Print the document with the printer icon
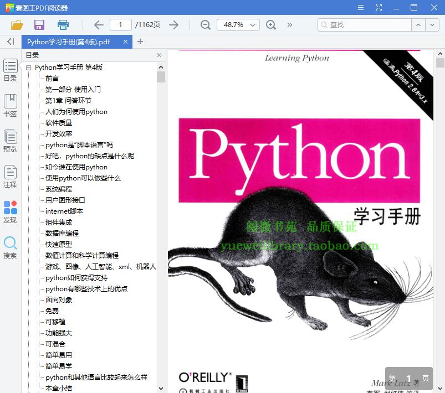The height and width of the screenshot is (393, 445). click(x=63, y=25)
